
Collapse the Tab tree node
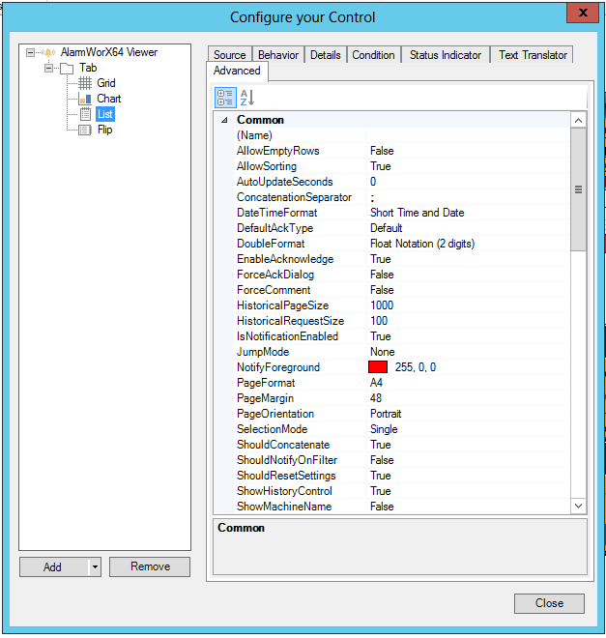48,68
